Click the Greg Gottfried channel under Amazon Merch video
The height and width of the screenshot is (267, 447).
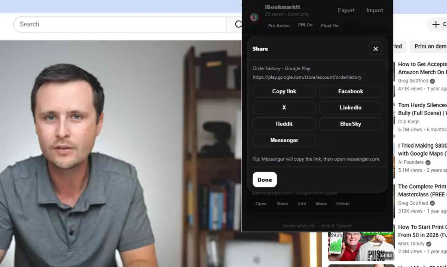click(413, 81)
